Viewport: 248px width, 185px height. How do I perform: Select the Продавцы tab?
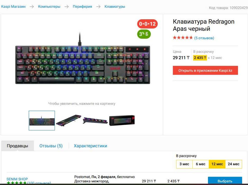coord(17,146)
